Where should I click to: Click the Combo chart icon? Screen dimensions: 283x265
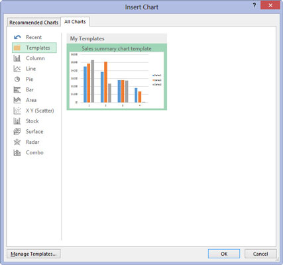pyautogui.click(x=17, y=152)
